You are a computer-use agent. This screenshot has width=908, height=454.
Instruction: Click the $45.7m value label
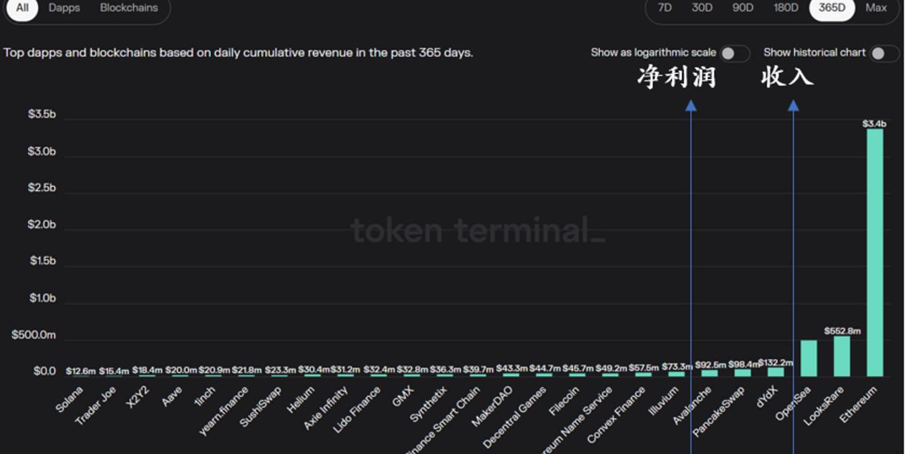(578, 368)
